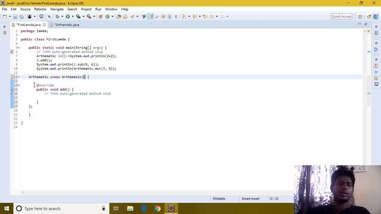Click the editor horizontal scrollbar left arrow
The width and height of the screenshot is (381, 214).
tap(23, 193)
